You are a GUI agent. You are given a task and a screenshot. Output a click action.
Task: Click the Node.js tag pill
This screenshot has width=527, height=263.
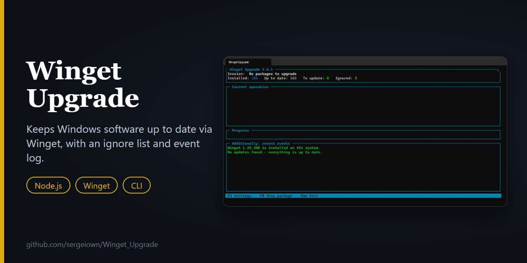click(x=48, y=185)
